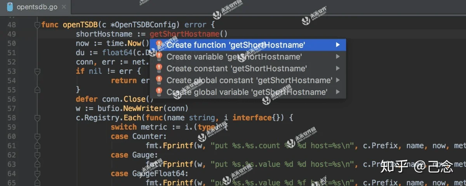The image size is (466, 186).
Task: Expand submenu arrow for Create global variable
Action: [x=338, y=92]
